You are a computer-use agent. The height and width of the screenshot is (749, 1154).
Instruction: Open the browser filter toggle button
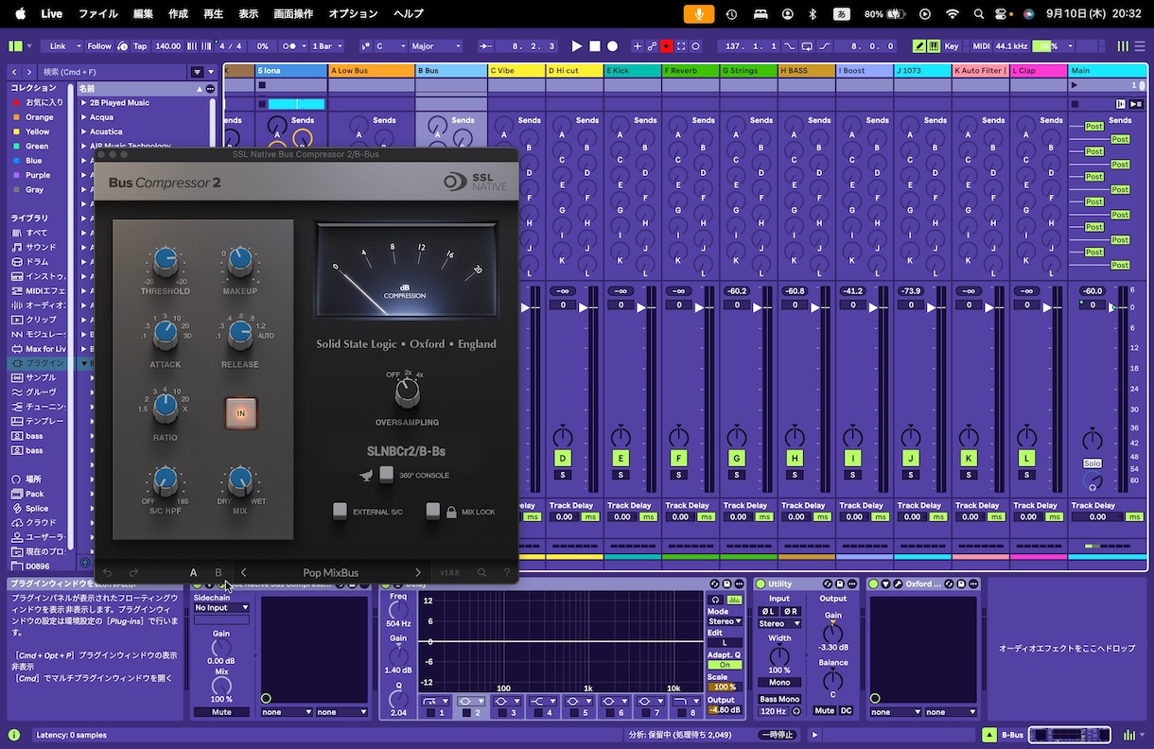pyautogui.click(x=197, y=72)
